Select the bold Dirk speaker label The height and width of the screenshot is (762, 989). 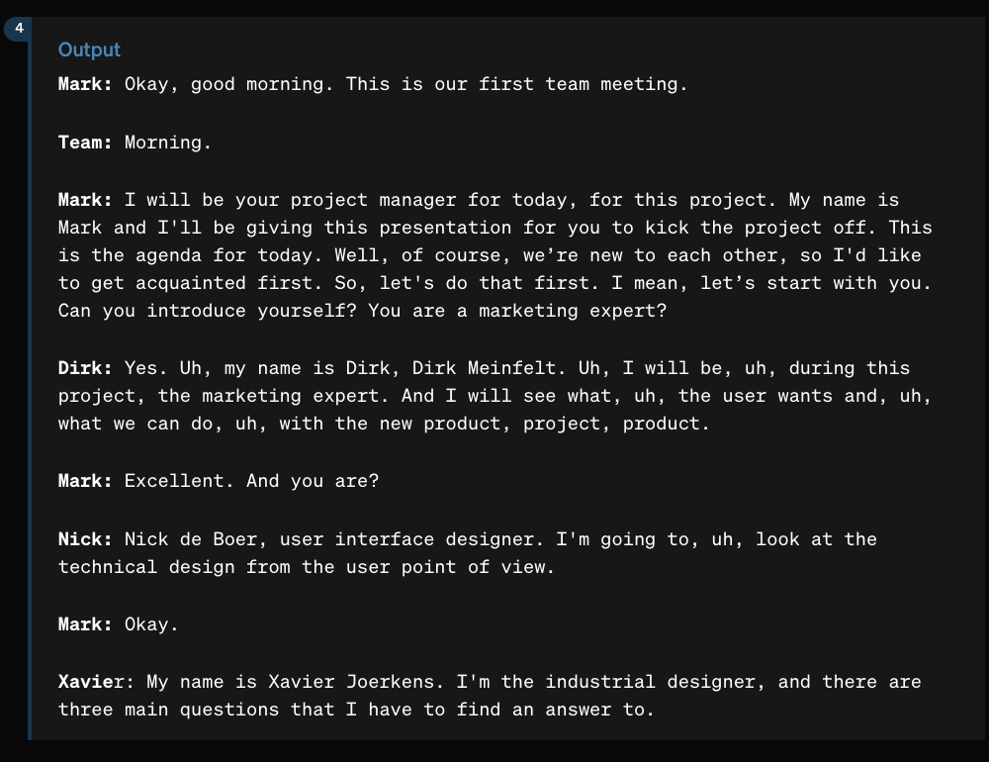pyautogui.click(x=85, y=368)
